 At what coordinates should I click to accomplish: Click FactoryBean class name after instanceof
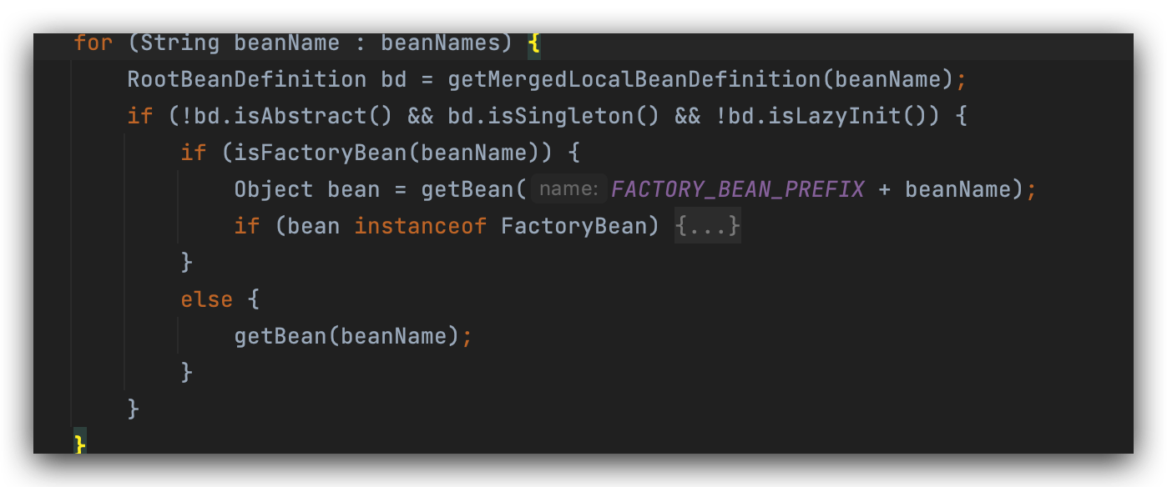pos(573,226)
